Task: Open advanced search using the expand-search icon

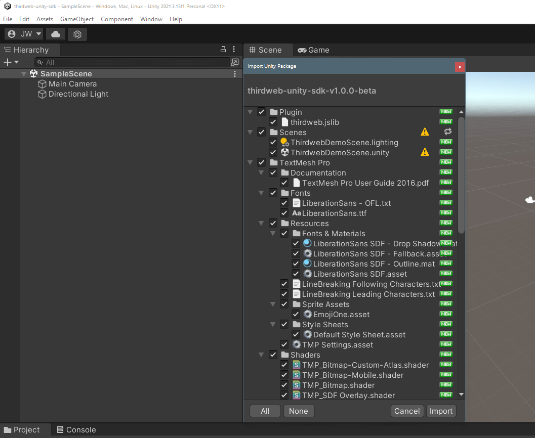Action: 234,62
